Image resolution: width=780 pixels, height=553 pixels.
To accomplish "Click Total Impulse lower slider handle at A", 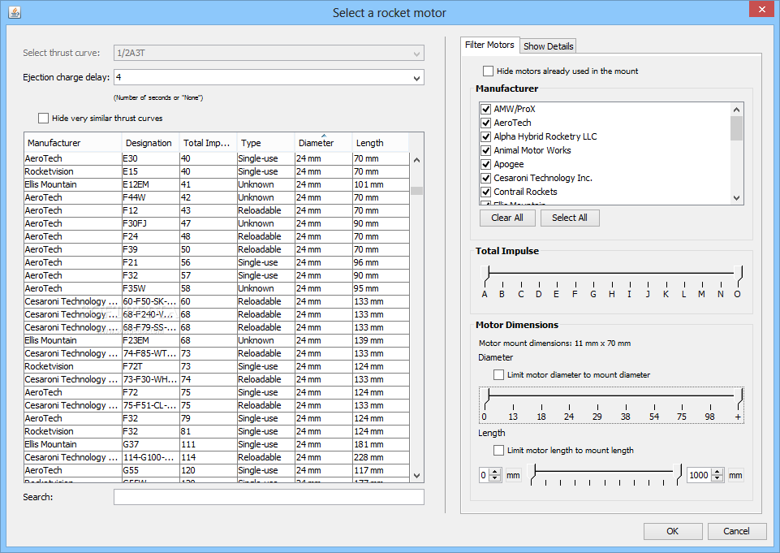I will pos(485,274).
